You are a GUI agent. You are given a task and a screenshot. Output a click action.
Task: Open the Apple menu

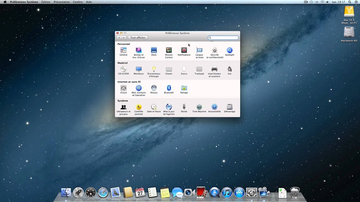[x=5, y=2]
